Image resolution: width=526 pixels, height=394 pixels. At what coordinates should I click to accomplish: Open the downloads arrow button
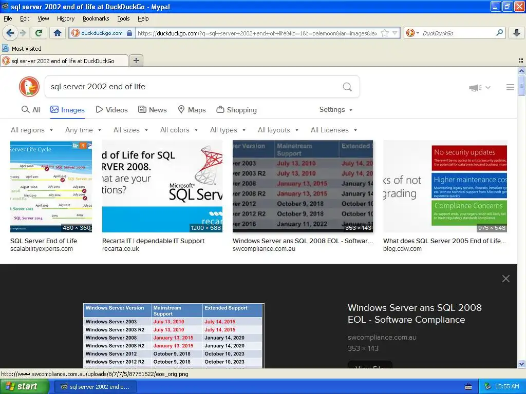click(x=517, y=33)
